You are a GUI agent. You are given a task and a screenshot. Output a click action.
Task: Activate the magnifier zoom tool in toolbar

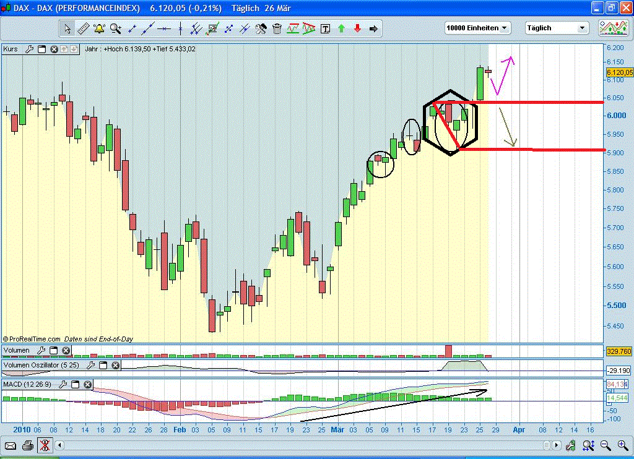click(x=116, y=28)
